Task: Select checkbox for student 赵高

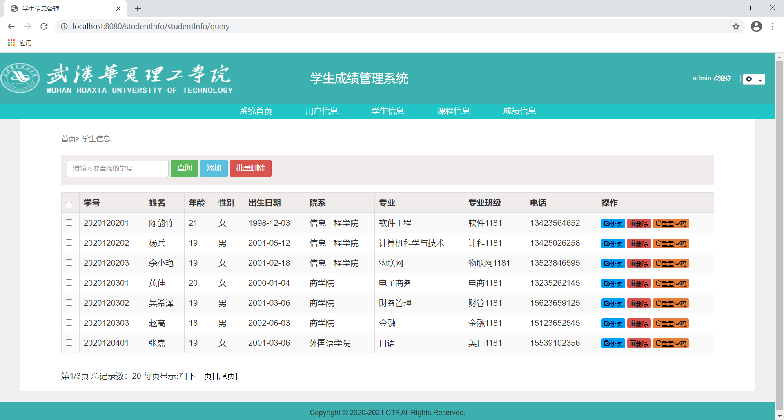Action: (x=69, y=323)
